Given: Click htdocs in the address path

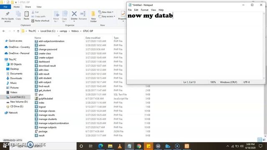Looking at the screenshot, I should 75,31.
